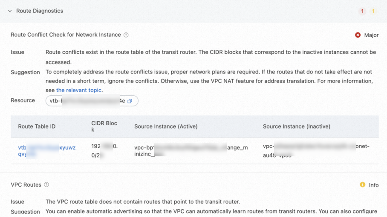Click the CIDR Block column header
The width and height of the screenshot is (387, 217).
104,126
